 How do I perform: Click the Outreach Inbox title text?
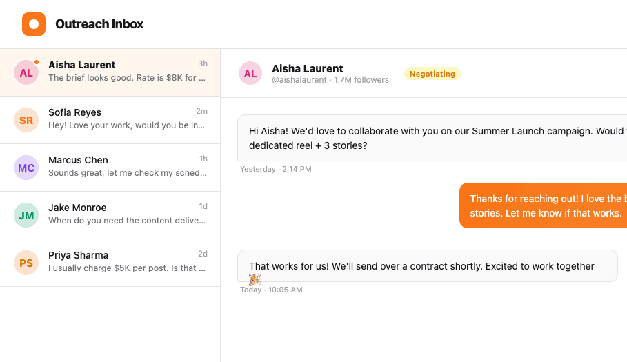pos(99,24)
